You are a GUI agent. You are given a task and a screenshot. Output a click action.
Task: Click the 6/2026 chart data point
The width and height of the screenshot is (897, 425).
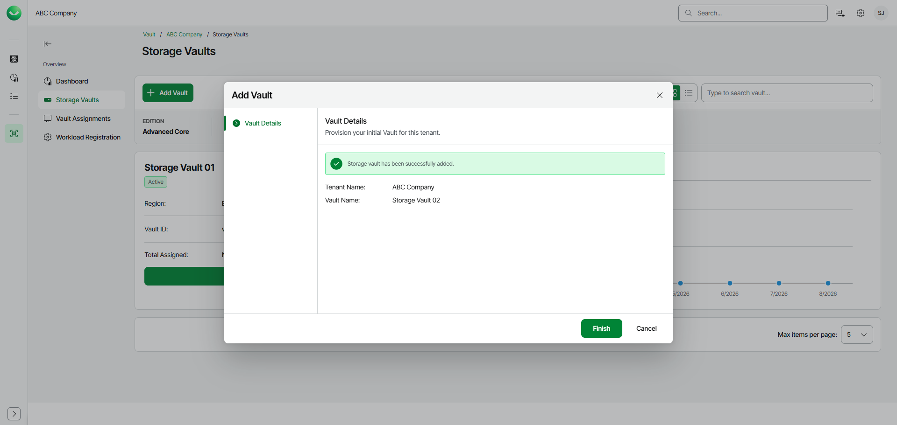pyautogui.click(x=730, y=283)
